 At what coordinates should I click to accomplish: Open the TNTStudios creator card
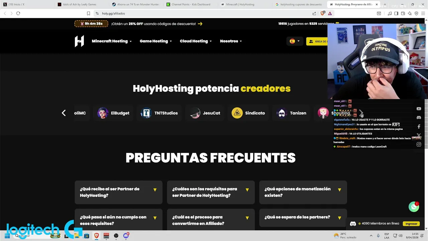tap(159, 113)
